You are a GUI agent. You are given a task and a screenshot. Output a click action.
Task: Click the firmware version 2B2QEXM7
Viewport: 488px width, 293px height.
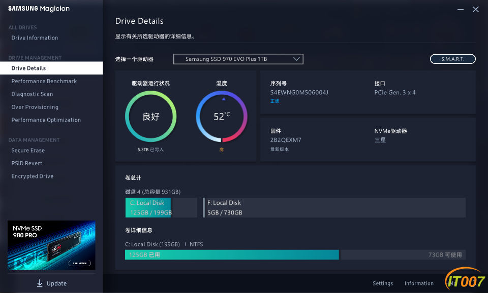[286, 140]
